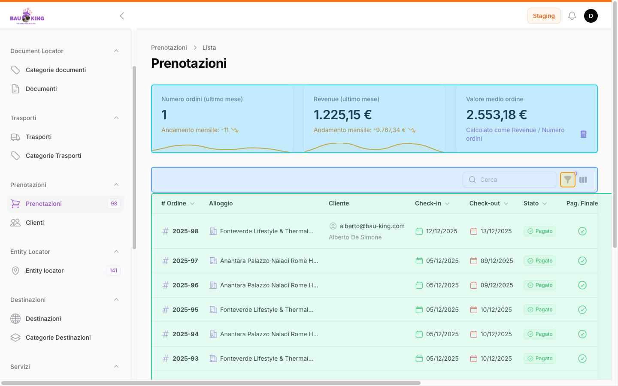Select Prenotazioni menu item
The image size is (618, 386).
65,204
